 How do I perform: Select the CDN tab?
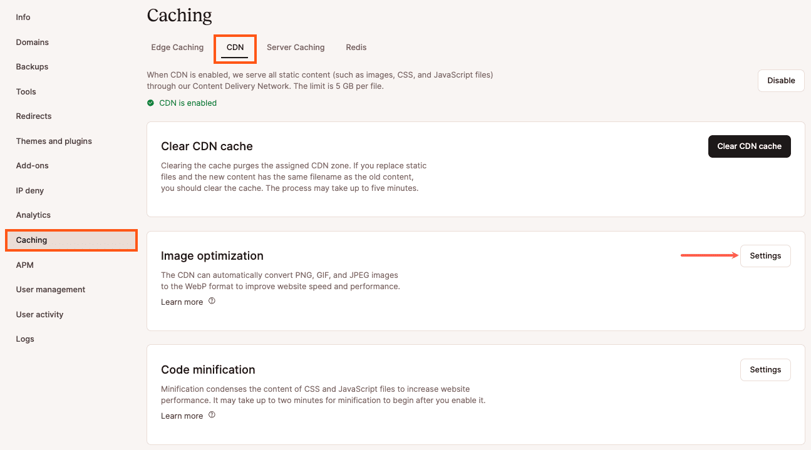tap(235, 48)
